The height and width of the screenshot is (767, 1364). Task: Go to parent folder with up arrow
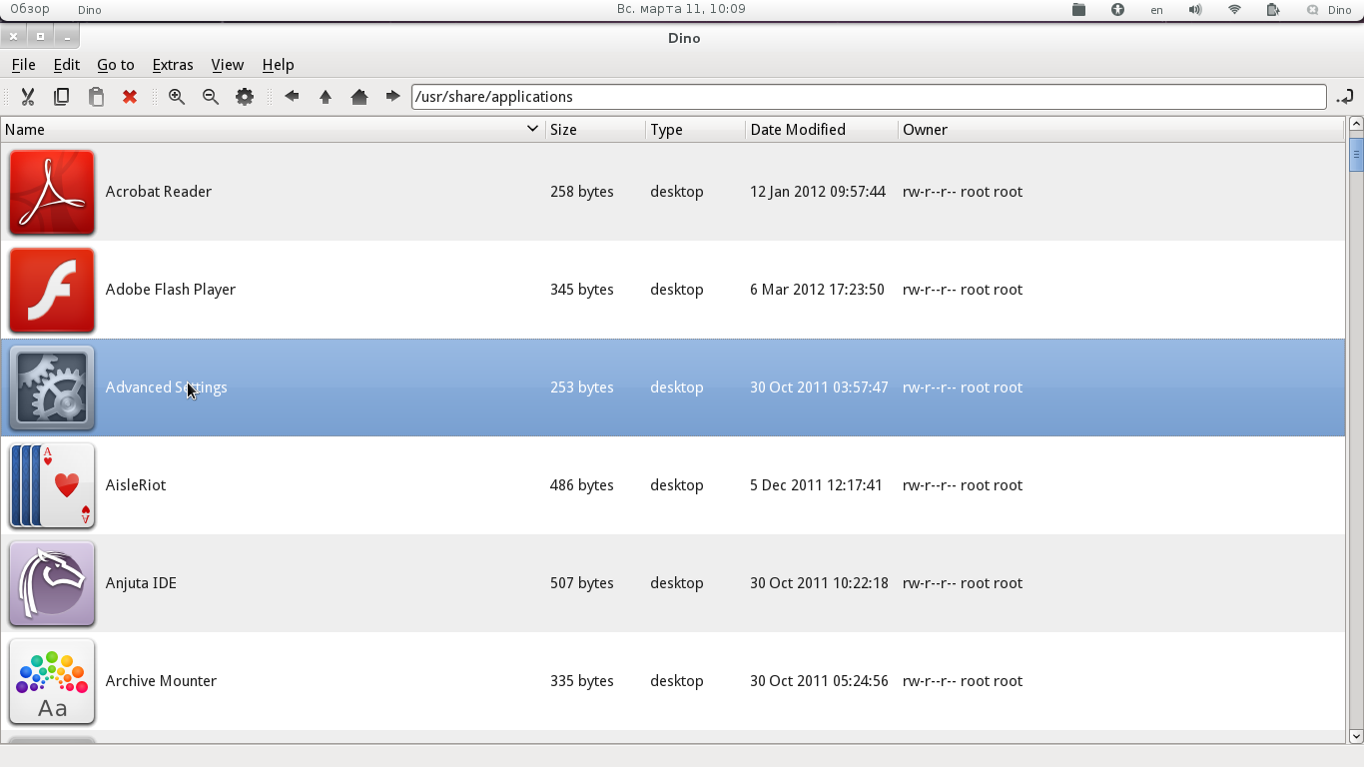[x=326, y=97]
